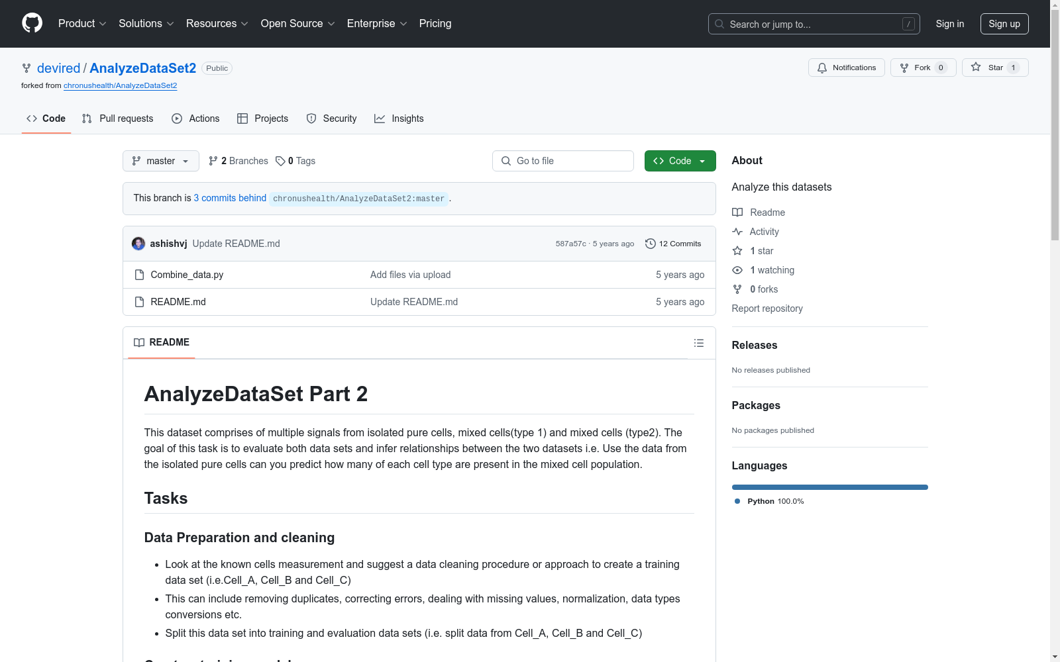Open upstream chronushealth/AnalyzeDataSet2 link
Screen dimensions: 1060x662
(x=120, y=85)
